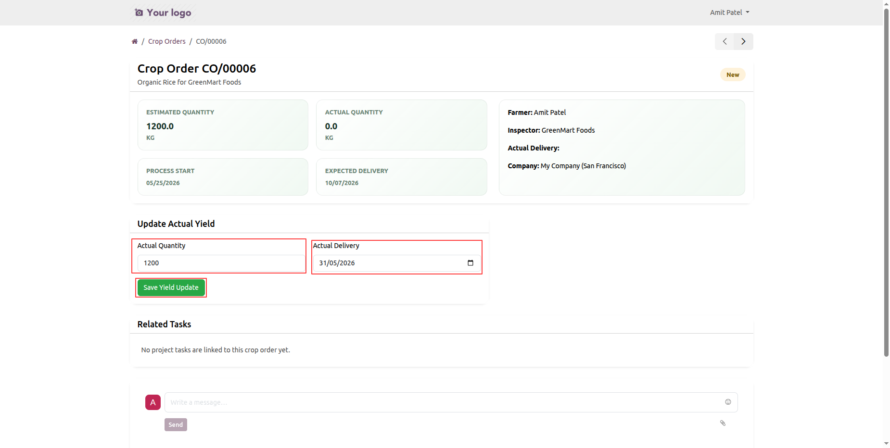Open the emoji picker in message box
Screen dimensions: 890x448
point(728,402)
